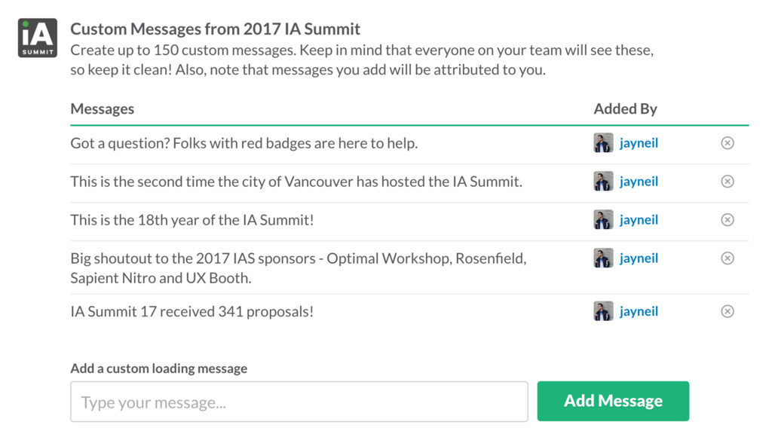Open jayneil link next to Vancouver message
Image resolution: width=772 pixels, height=434 pixels.
pyautogui.click(x=639, y=182)
